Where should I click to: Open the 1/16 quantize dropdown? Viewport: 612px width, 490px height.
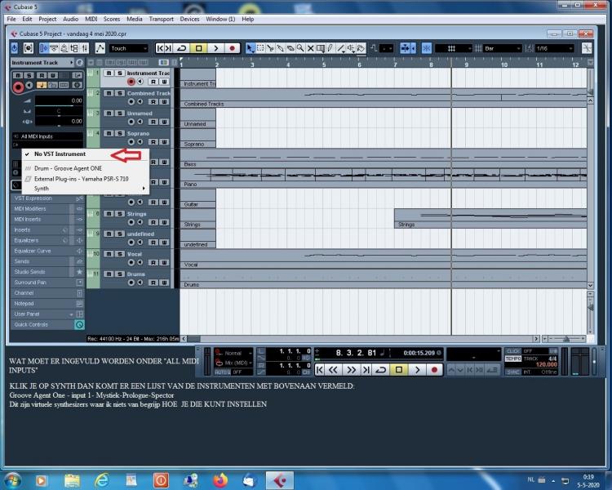(554, 48)
